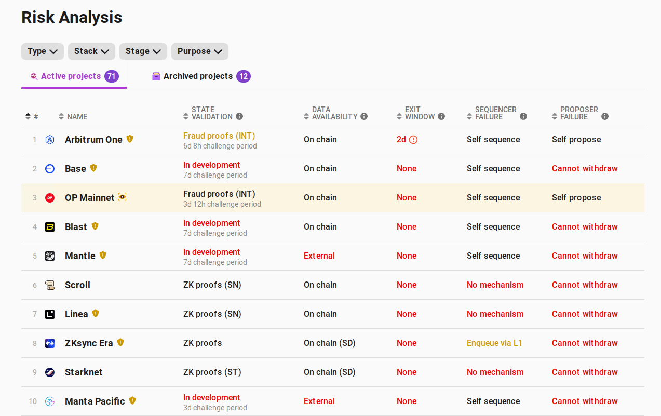Click Starknet's 'On chain (SD)' cell

[x=330, y=372]
